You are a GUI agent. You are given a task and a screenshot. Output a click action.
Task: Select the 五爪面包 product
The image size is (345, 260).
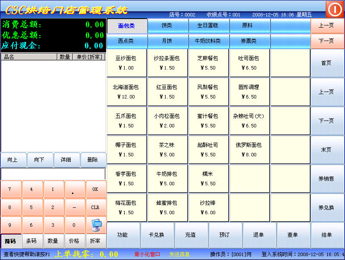pos(127,121)
